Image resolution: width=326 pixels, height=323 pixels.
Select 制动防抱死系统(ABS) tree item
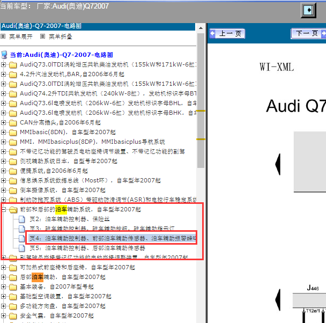108,200
